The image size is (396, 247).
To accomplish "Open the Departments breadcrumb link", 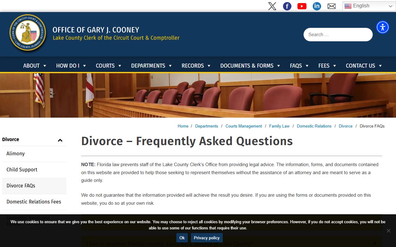I will [x=207, y=126].
